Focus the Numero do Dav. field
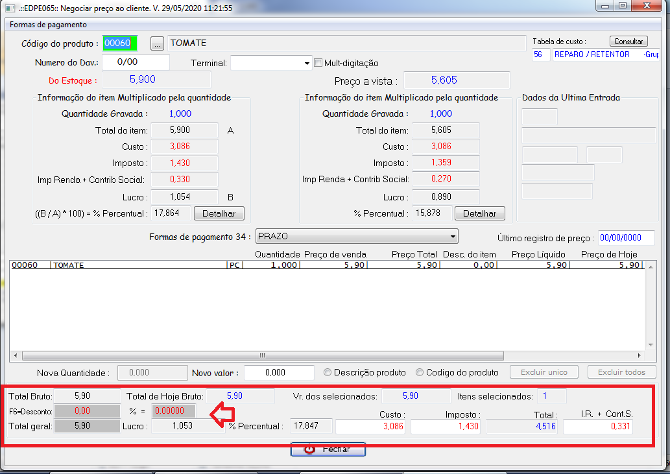 pyautogui.click(x=135, y=62)
